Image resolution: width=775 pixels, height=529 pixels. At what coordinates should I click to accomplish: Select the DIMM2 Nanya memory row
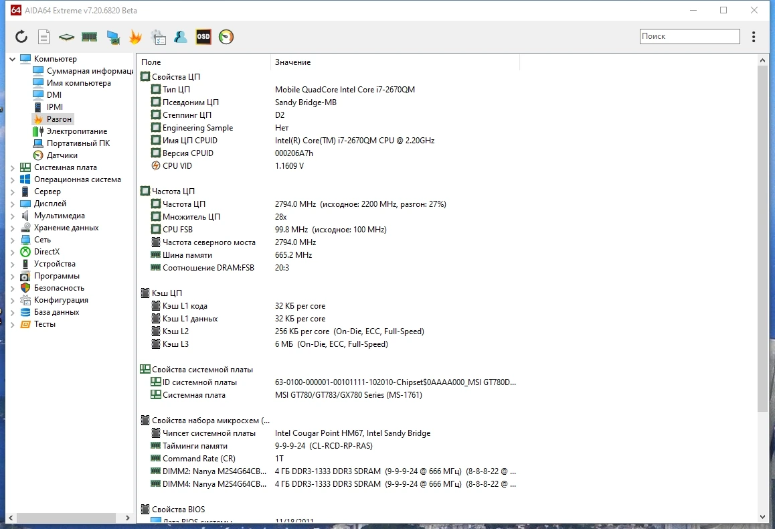tap(329, 471)
